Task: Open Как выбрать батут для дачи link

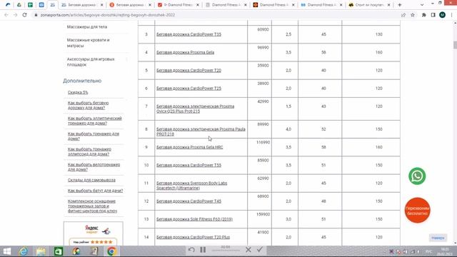Action: coord(95,191)
